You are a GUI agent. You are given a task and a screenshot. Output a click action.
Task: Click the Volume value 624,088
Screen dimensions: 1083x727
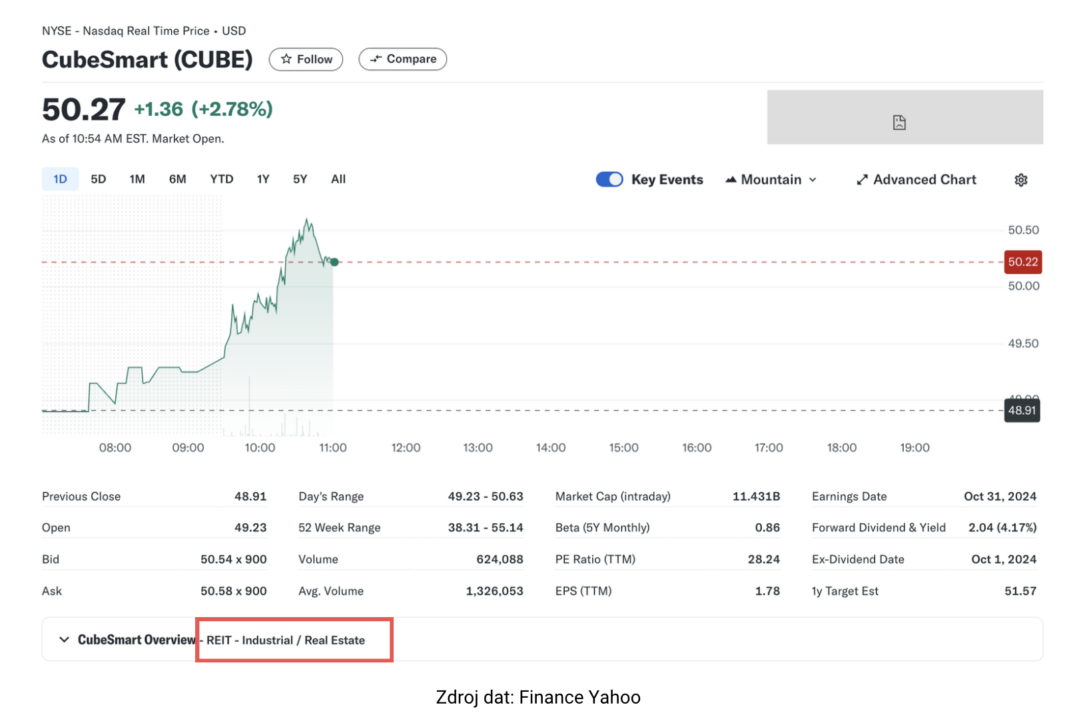[500, 559]
